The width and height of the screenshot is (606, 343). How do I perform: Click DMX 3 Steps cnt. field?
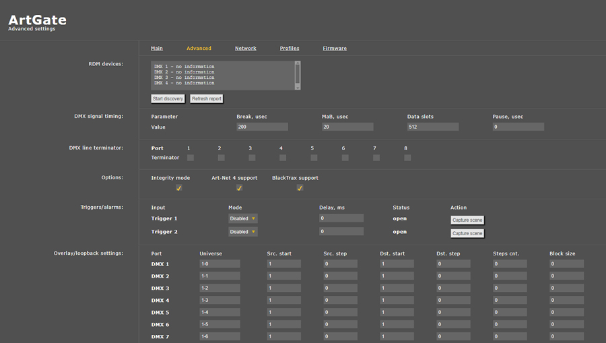click(510, 288)
